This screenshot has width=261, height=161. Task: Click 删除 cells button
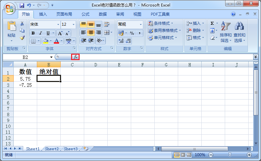pos(195,31)
